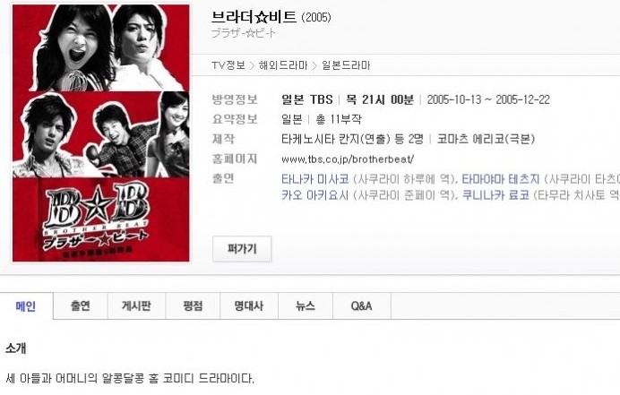Open the 뉴스 tab
The image size is (620, 395).
(x=306, y=306)
